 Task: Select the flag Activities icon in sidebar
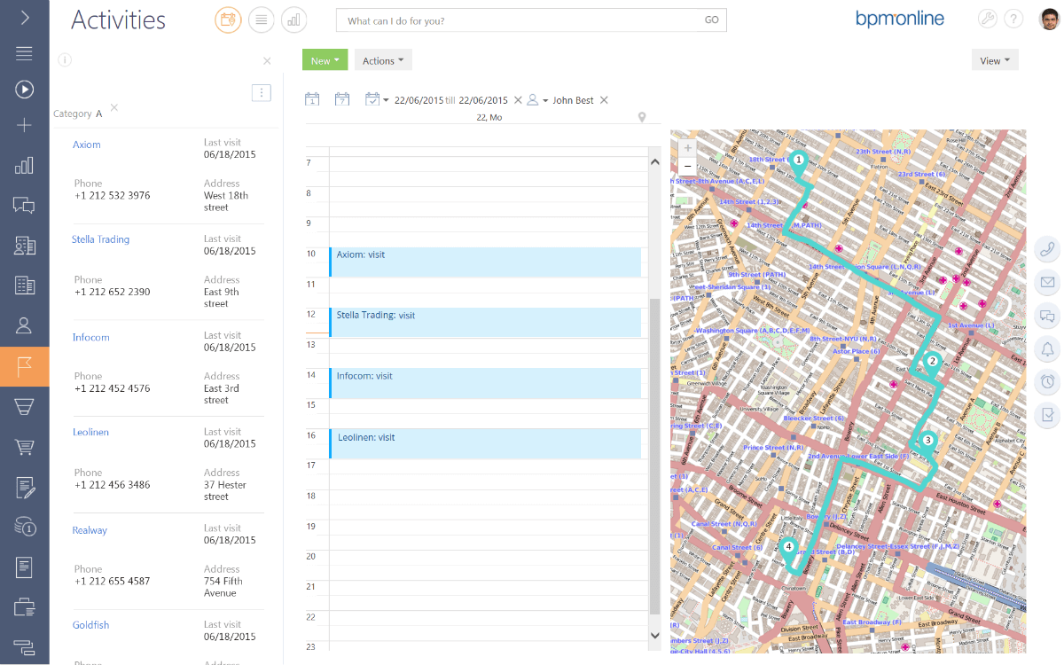tap(24, 366)
